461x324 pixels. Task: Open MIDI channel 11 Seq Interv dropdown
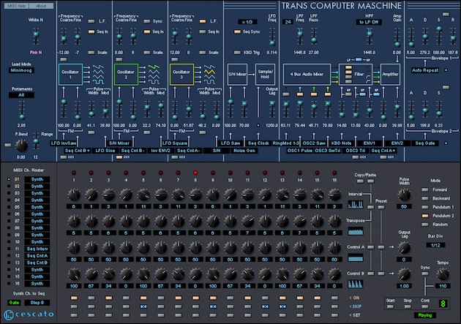(x=37, y=249)
